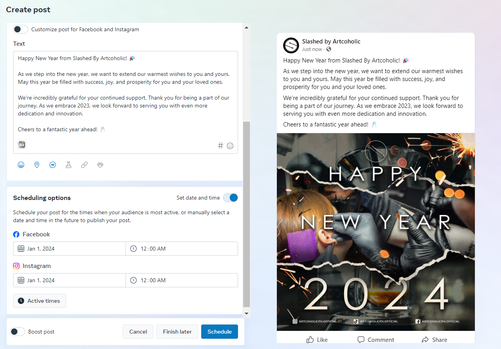Image resolution: width=501 pixels, height=349 pixels.
Task: Click the Slashed by Artcoholic page name in the preview
Action: pos(331,42)
